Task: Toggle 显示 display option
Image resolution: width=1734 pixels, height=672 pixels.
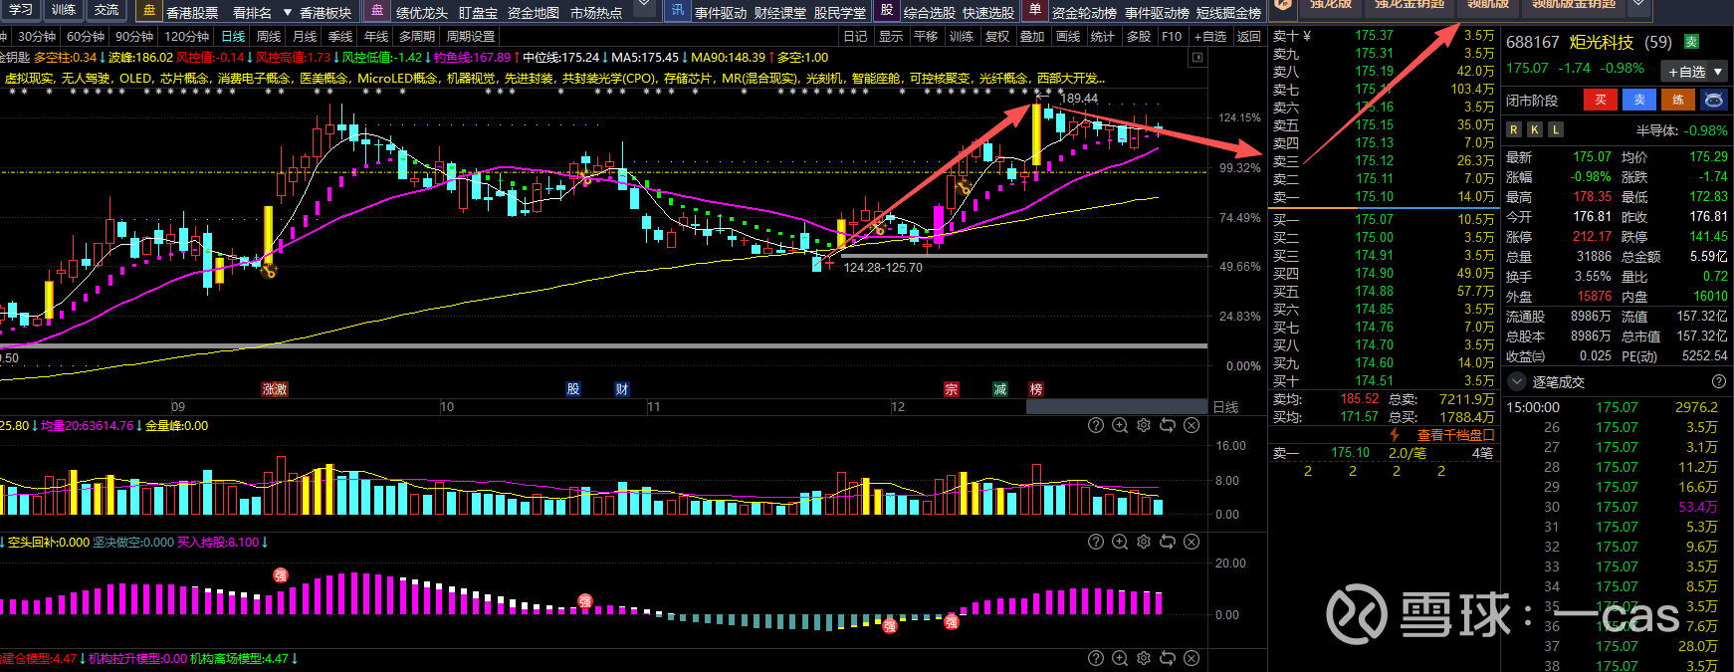Action: (891, 36)
